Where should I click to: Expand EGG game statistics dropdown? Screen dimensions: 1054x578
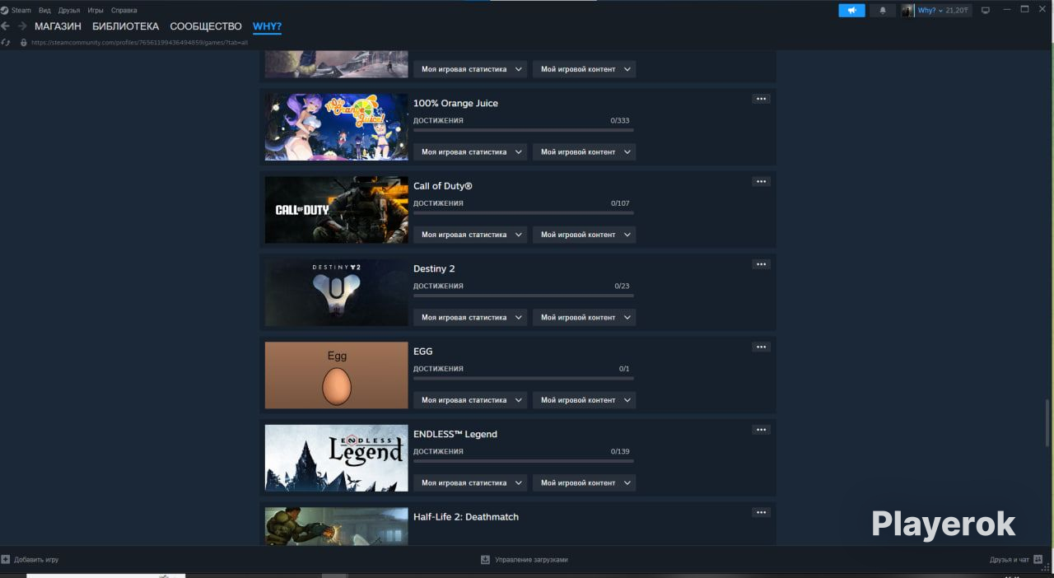(470, 400)
